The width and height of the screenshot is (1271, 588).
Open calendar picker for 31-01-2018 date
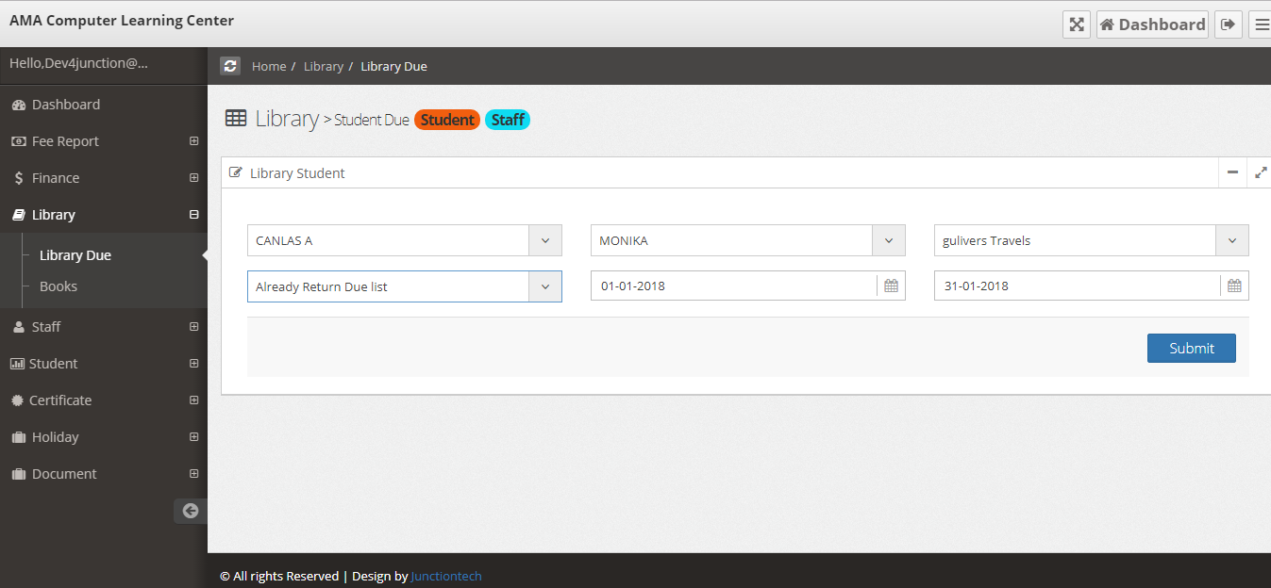pyautogui.click(x=1234, y=286)
